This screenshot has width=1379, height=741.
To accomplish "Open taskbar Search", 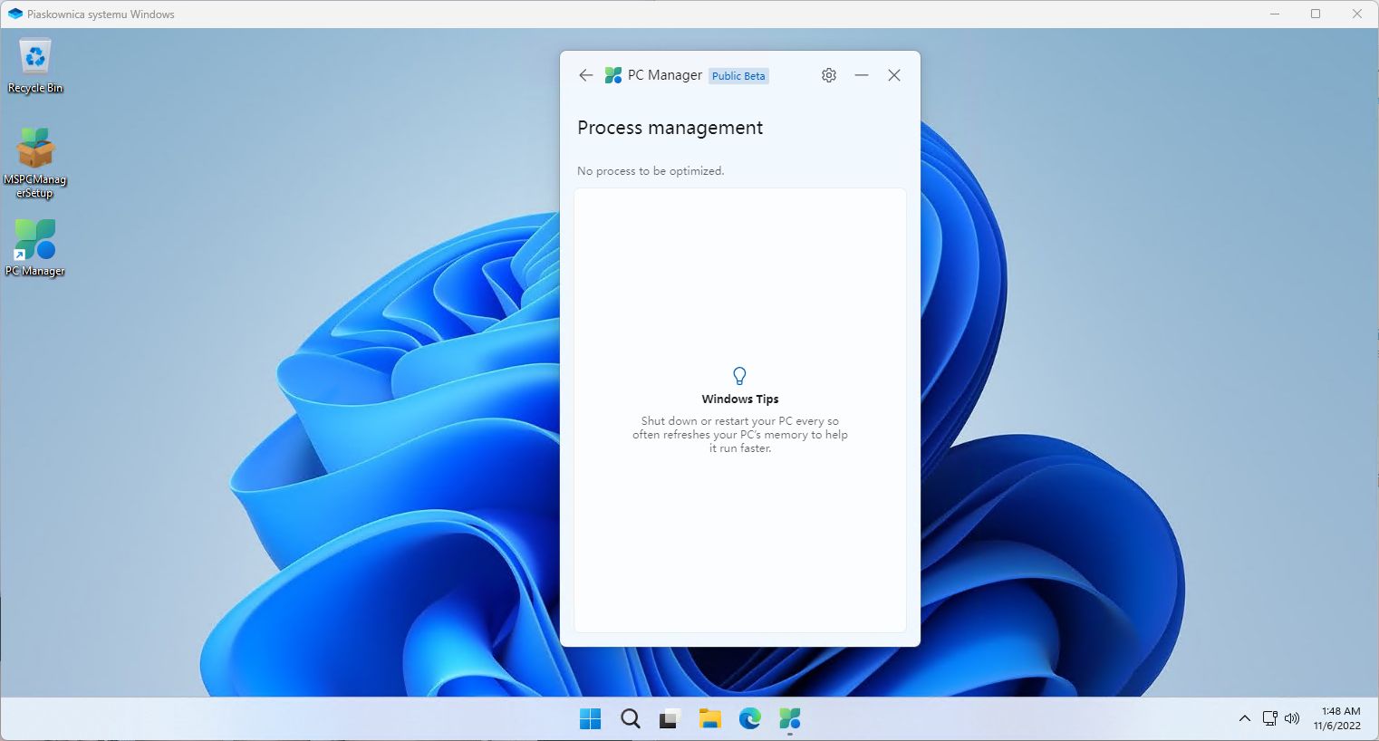I will click(631, 719).
